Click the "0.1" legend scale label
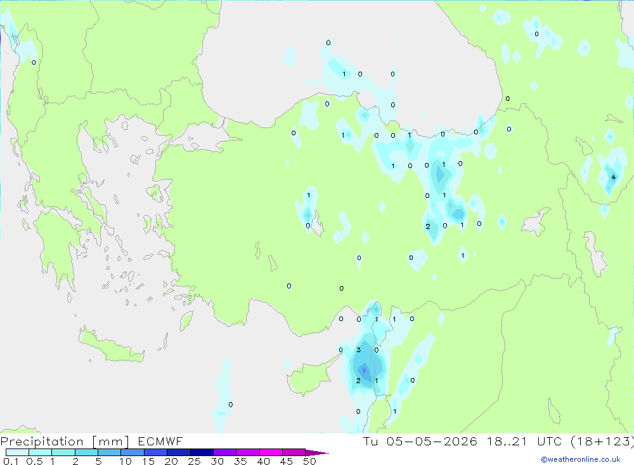Image resolution: width=634 pixels, height=465 pixels. tap(11, 461)
